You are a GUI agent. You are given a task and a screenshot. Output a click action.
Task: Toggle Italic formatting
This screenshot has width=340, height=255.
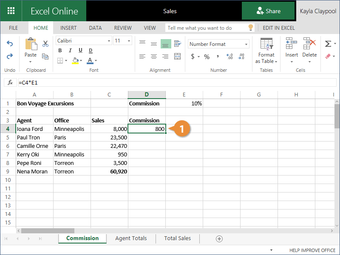[x=69, y=51]
